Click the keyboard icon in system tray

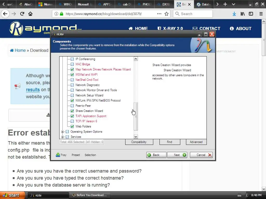pos(239,195)
